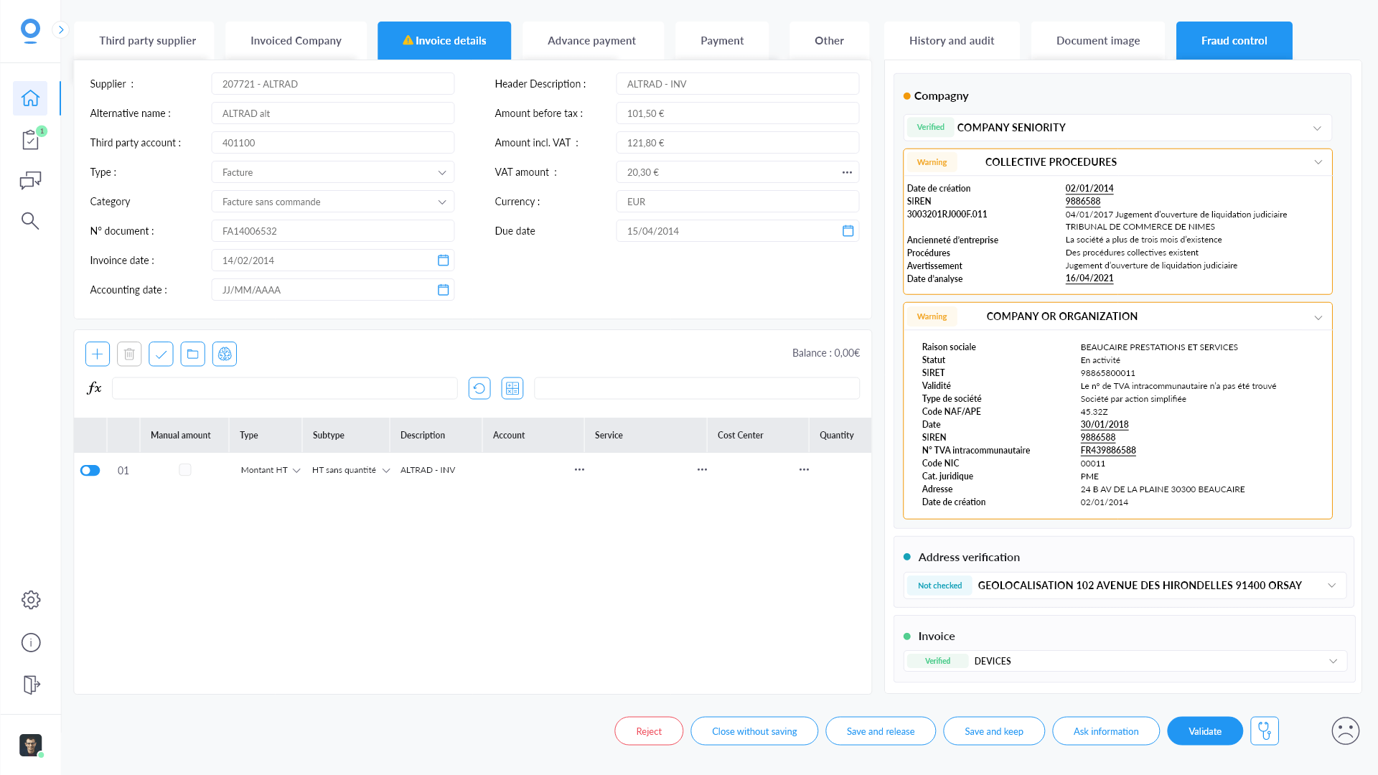
Task: Click the refresh formula icon
Action: [479, 388]
